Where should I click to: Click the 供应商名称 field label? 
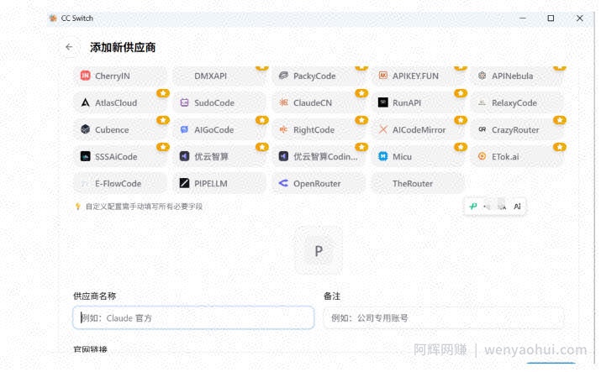pyautogui.click(x=94, y=296)
